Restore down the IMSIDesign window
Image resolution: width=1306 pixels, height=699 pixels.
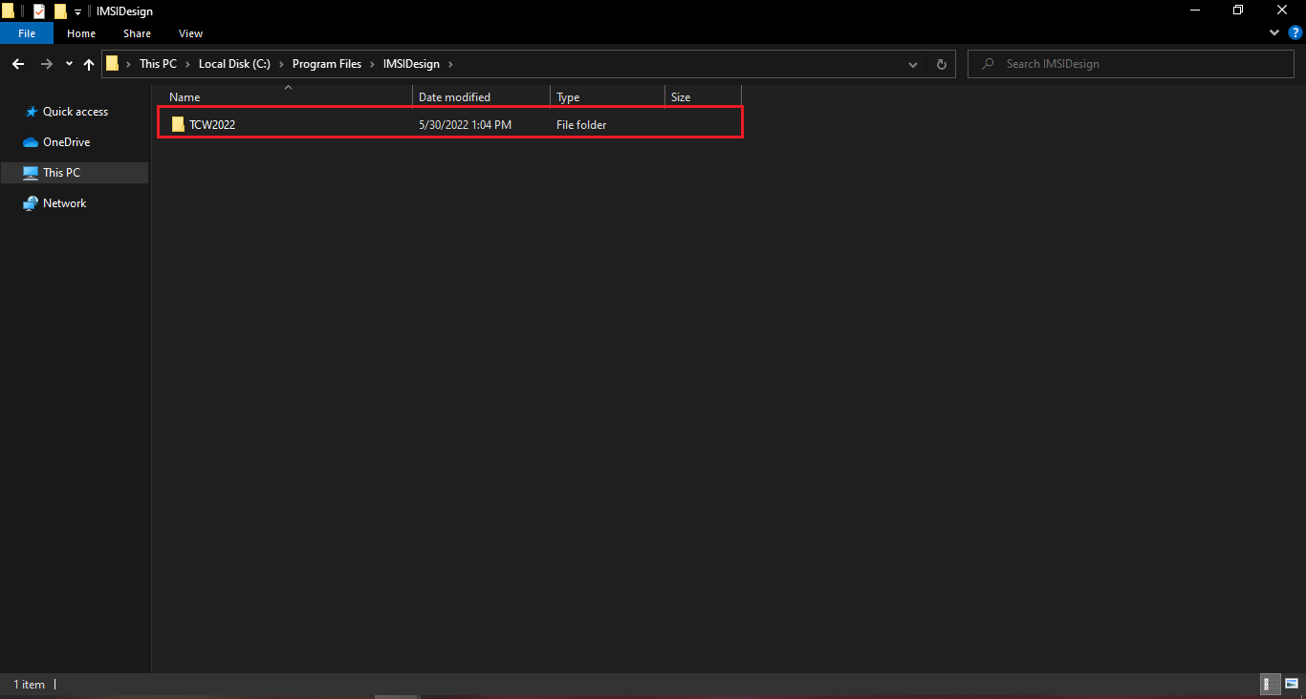coord(1238,11)
